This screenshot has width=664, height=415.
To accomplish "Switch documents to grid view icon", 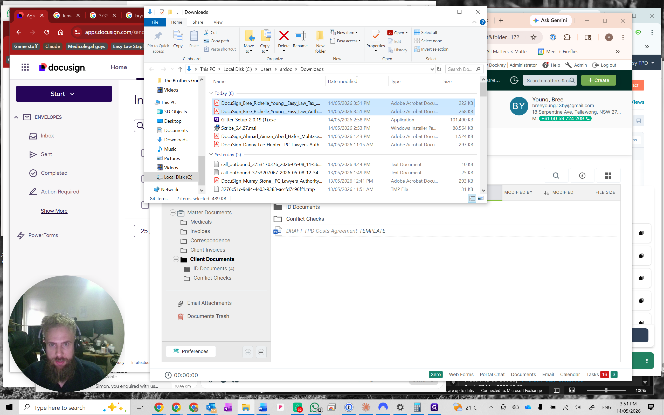I will [x=608, y=175].
